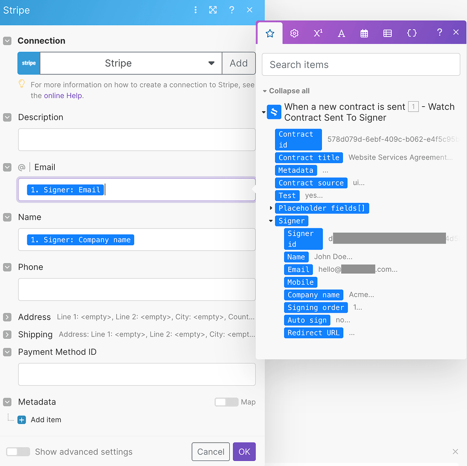Insert the Contract title pill
Viewport: 467px width, 466px height.
point(309,157)
